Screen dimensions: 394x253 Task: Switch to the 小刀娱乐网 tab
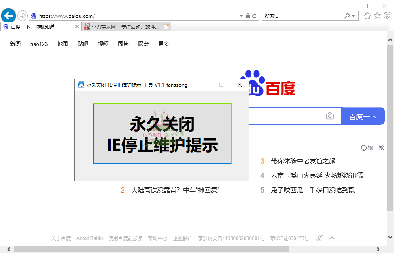point(121,27)
